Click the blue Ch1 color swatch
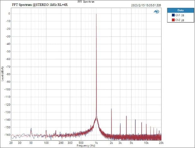This screenshot has height=148, width=195. tap(173, 15)
